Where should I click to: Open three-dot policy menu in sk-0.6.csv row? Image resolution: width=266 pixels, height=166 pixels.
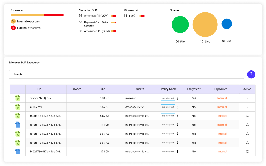click(x=178, y=107)
